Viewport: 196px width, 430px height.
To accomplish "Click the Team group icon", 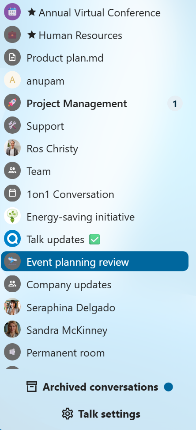I will click(12, 171).
